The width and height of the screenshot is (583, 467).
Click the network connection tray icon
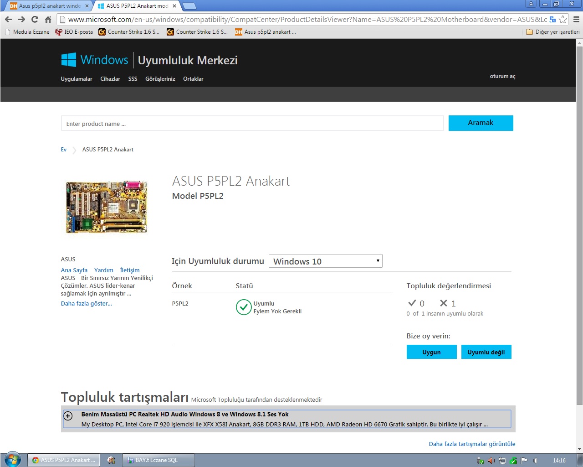pyautogui.click(x=502, y=461)
